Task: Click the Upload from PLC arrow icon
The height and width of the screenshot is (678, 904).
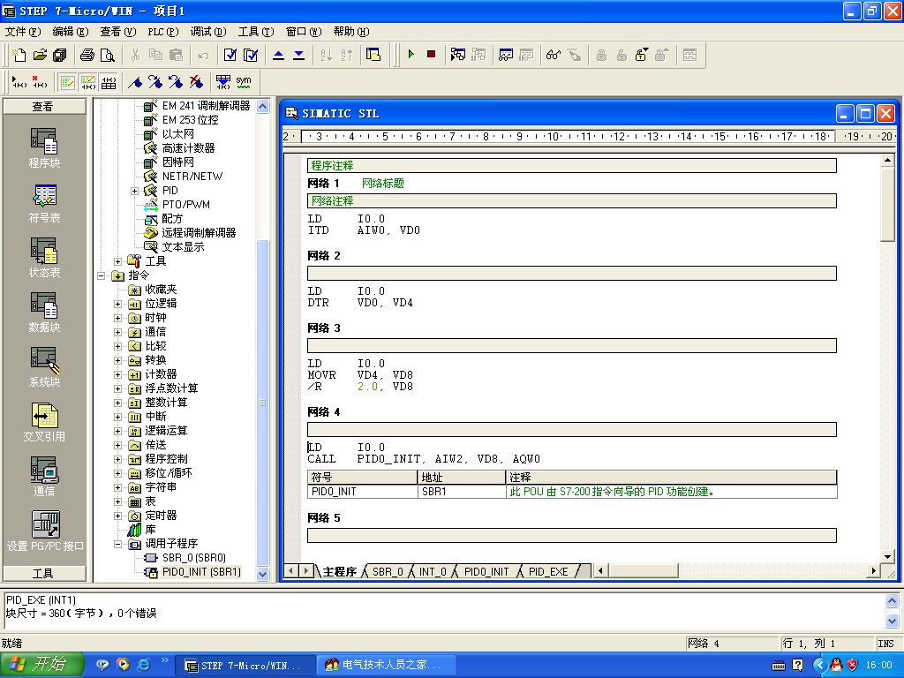Action: tap(278, 55)
